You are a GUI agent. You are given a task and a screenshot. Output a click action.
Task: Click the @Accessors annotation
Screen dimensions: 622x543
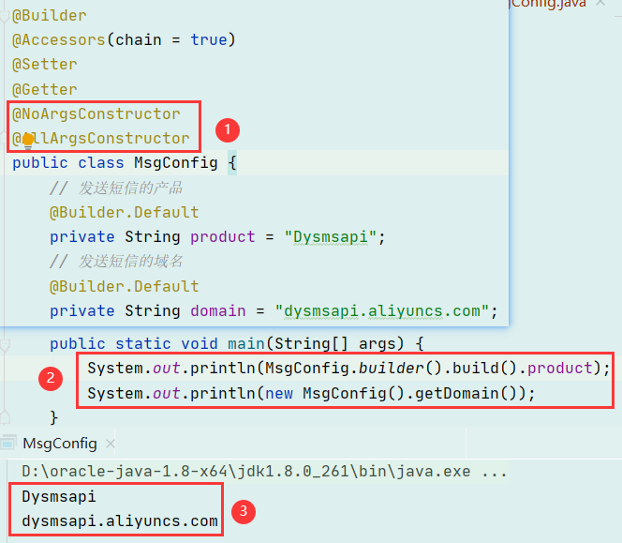[x=59, y=40]
